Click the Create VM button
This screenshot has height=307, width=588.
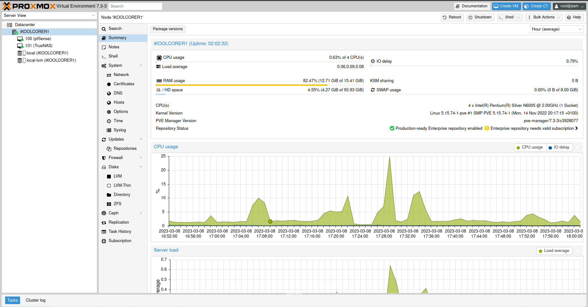click(506, 6)
